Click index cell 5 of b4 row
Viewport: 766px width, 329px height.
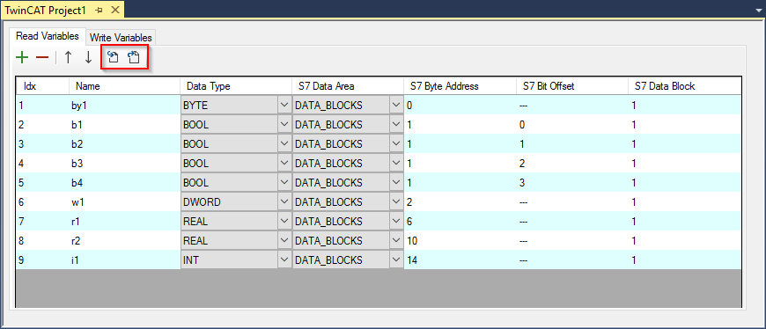click(x=42, y=183)
